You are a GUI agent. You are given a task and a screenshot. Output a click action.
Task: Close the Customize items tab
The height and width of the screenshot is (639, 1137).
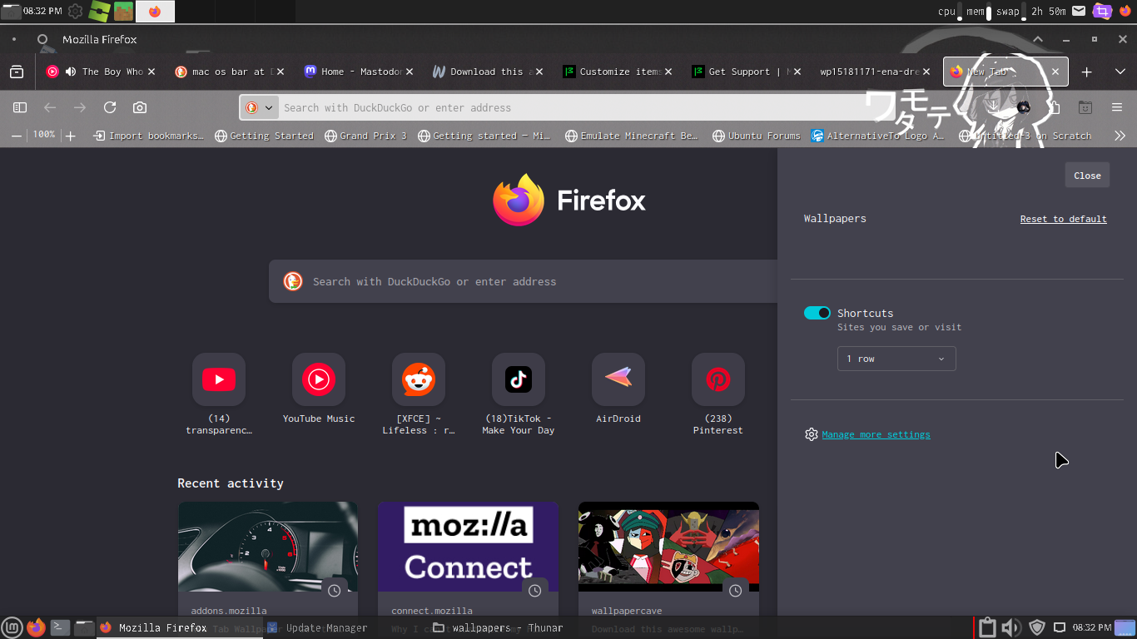[668, 72]
